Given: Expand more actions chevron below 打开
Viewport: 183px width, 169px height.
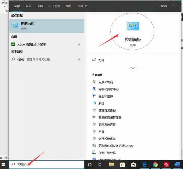Looking at the screenshot, I should tap(133, 68).
